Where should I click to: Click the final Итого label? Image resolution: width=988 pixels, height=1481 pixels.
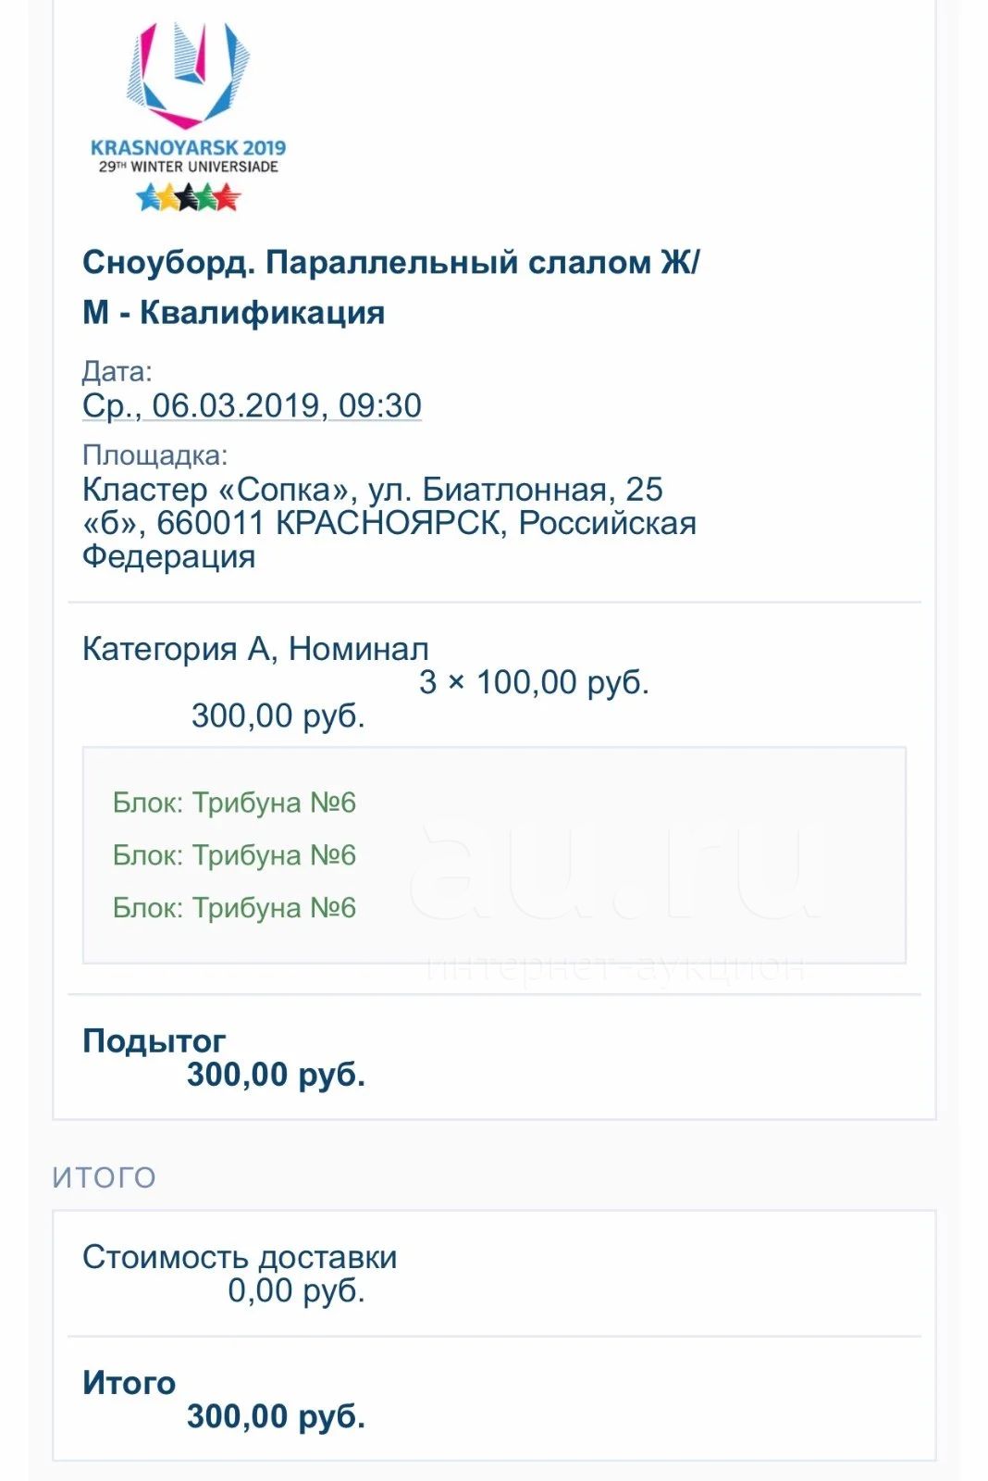click(x=129, y=1383)
